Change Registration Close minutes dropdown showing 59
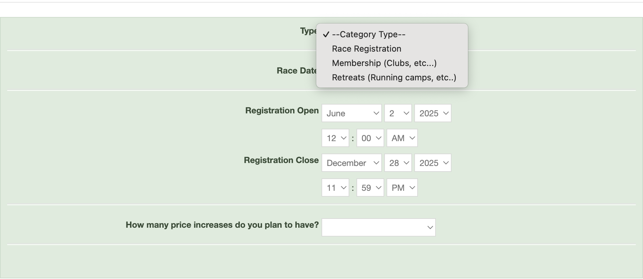 tap(370, 188)
